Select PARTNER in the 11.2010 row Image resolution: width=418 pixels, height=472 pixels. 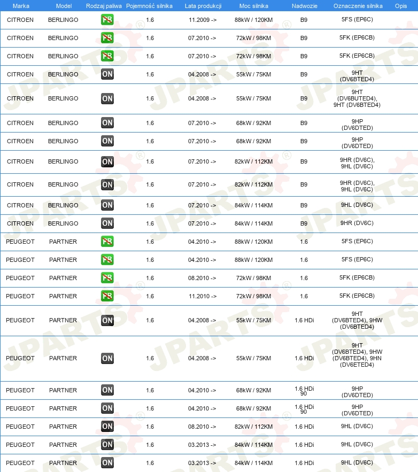63,296
